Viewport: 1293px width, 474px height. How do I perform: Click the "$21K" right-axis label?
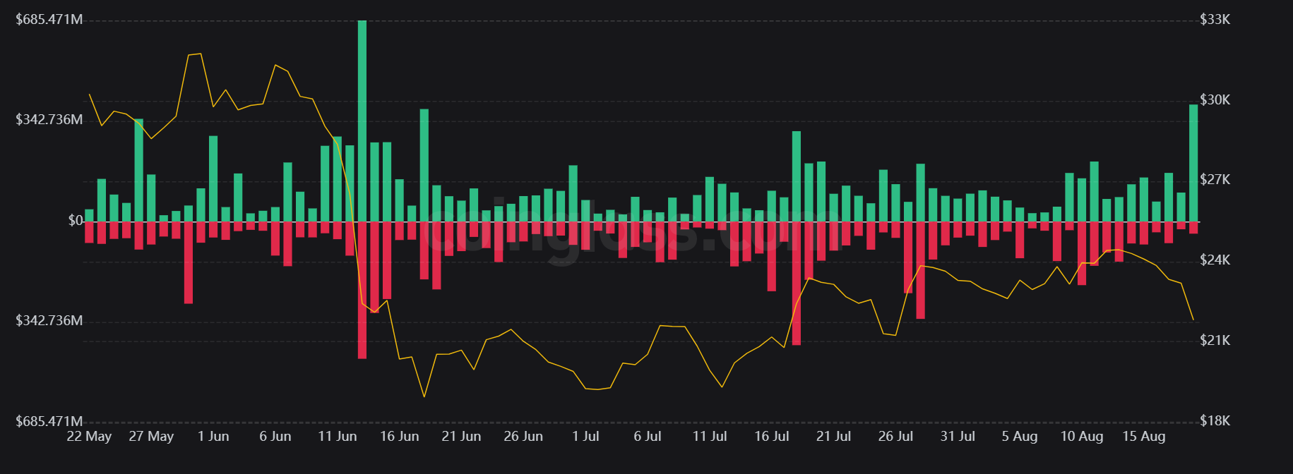point(1215,341)
